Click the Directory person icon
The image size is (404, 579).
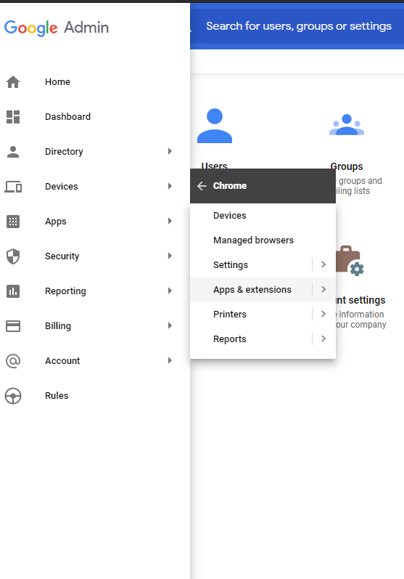(x=13, y=152)
